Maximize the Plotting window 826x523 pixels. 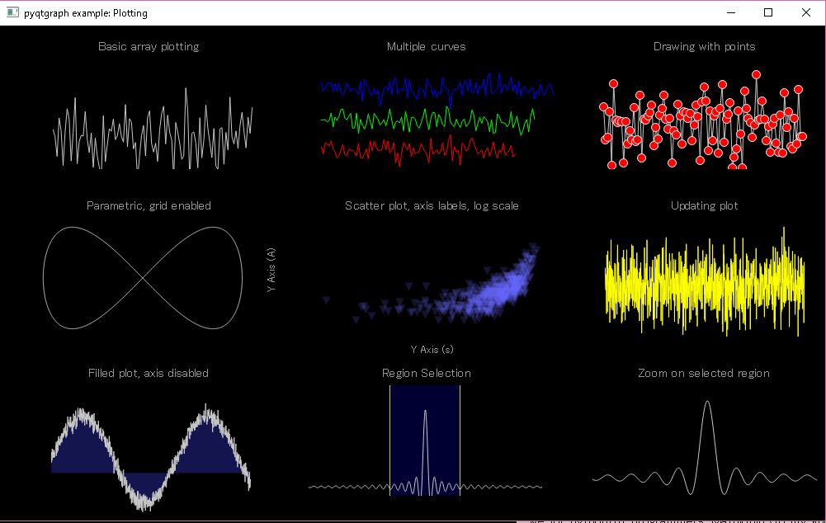coord(768,12)
